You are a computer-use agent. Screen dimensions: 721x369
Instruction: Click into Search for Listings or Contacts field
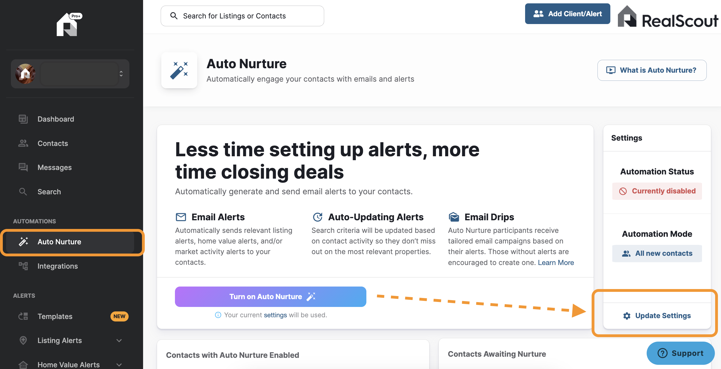click(242, 16)
